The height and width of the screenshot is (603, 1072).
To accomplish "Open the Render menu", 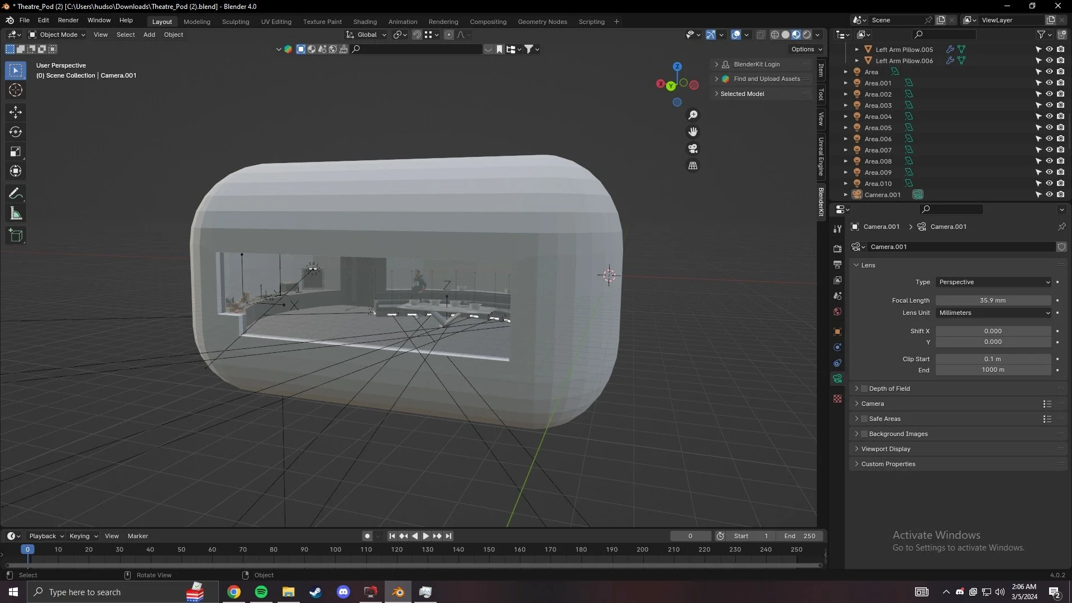I will [68, 20].
